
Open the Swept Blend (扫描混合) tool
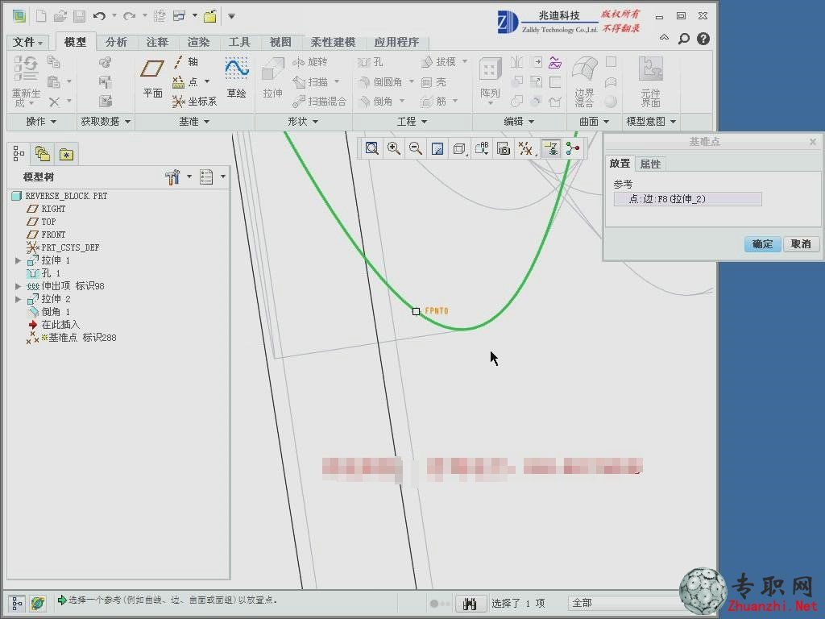coord(319,101)
